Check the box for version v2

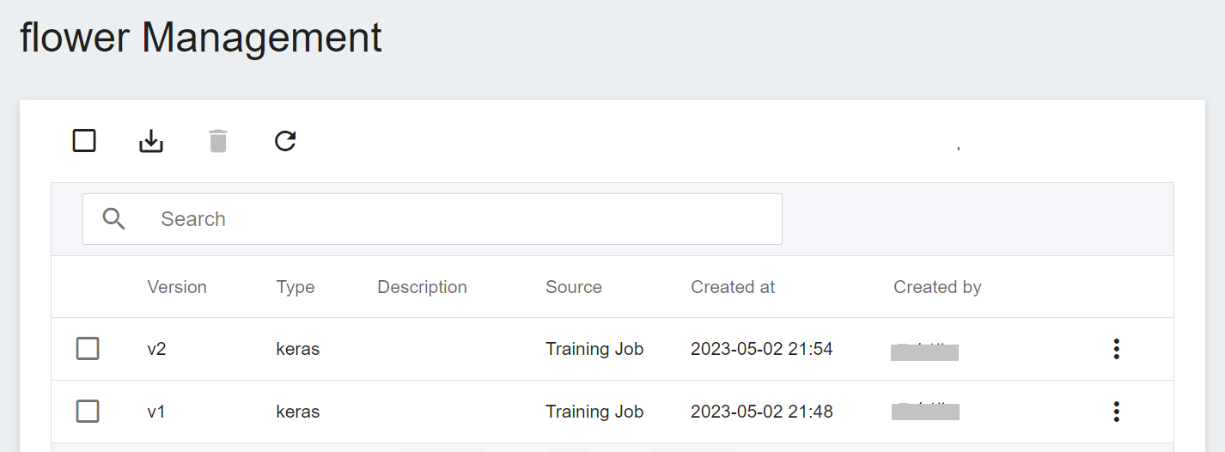pyautogui.click(x=88, y=349)
